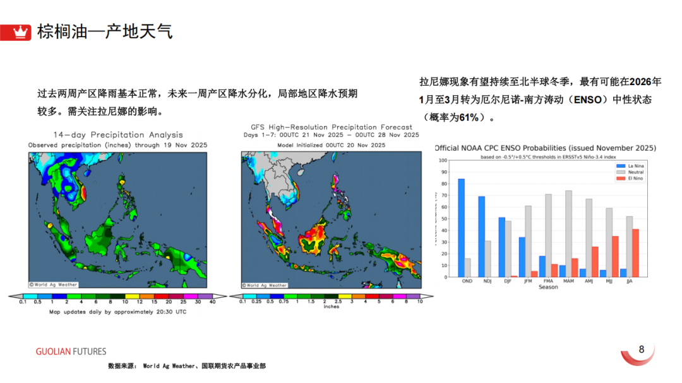Click the inches unit label under forecast scale
The height and width of the screenshot is (383, 682).
[x=332, y=307]
